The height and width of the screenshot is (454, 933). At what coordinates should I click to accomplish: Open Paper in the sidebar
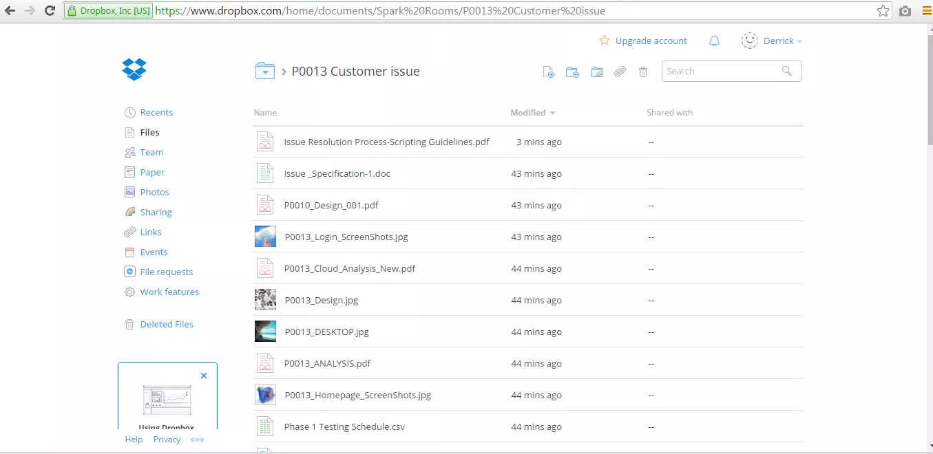pyautogui.click(x=152, y=173)
